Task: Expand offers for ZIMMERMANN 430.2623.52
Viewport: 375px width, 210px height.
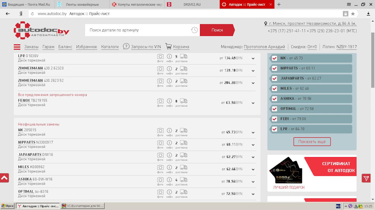Action: pyautogui.click(x=253, y=83)
